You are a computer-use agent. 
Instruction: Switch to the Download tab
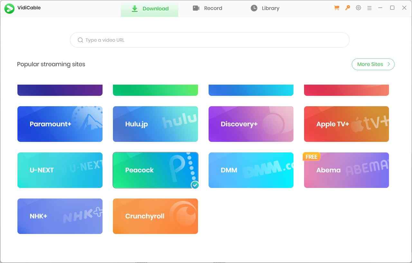pyautogui.click(x=150, y=9)
